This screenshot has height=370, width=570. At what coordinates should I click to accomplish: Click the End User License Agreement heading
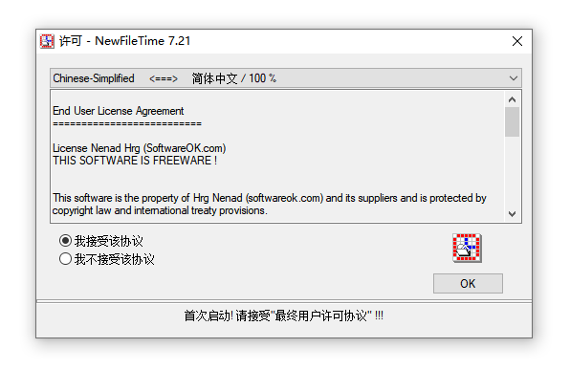119,111
